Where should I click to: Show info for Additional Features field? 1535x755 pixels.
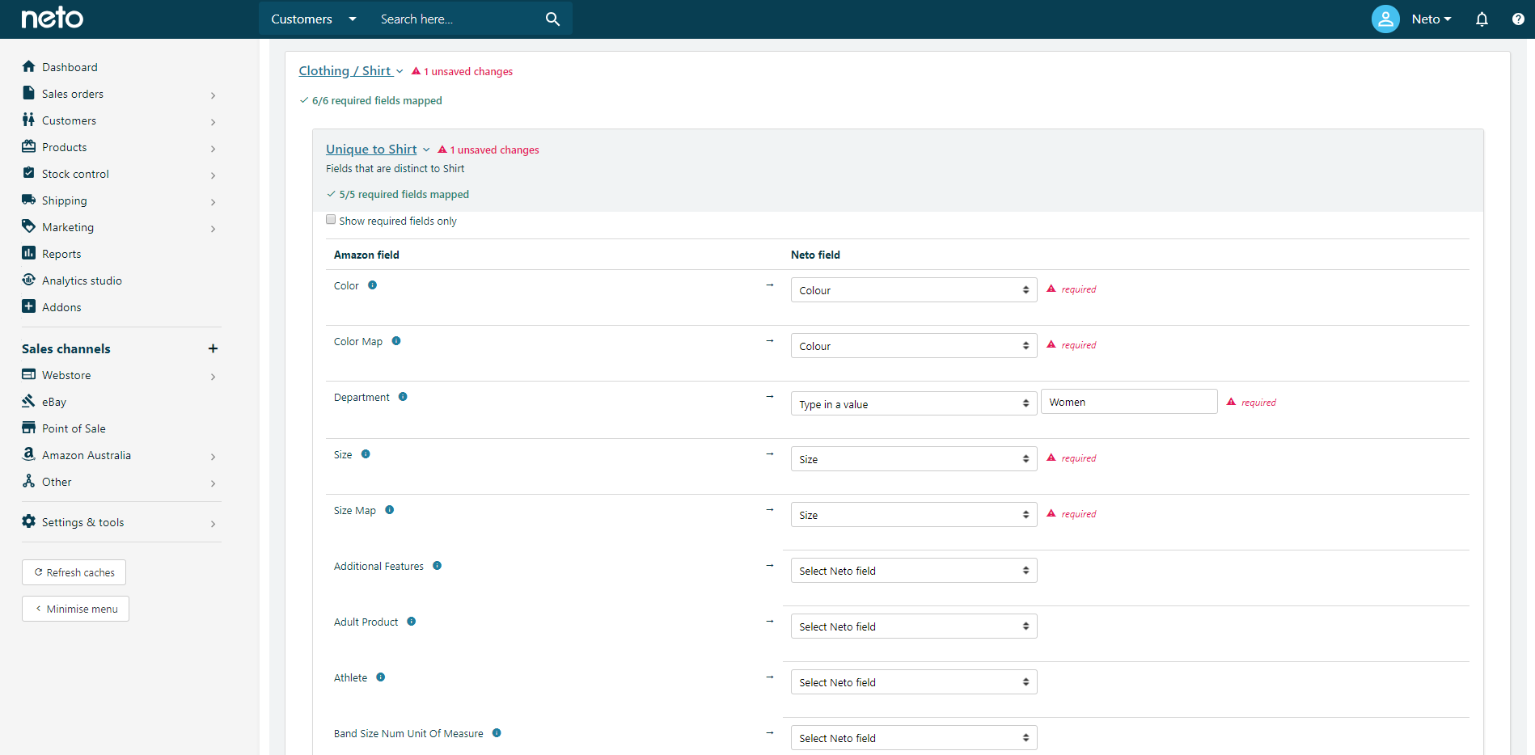pyautogui.click(x=438, y=566)
